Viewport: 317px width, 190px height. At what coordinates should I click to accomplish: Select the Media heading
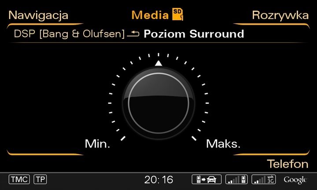150,15
